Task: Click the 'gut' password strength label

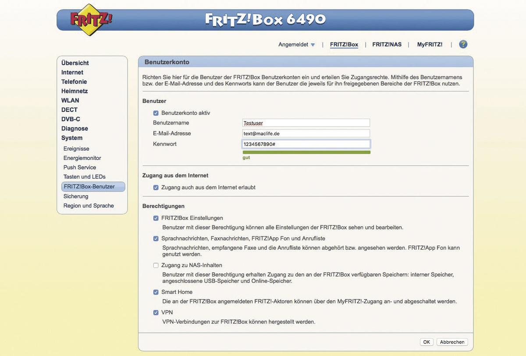Action: click(246, 158)
